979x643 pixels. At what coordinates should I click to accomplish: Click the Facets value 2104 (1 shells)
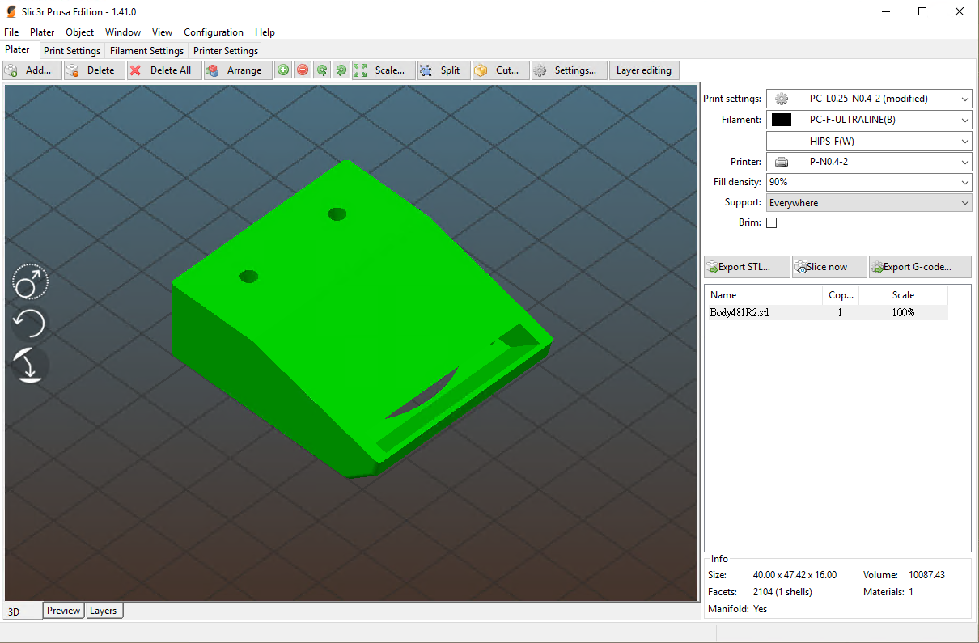(x=782, y=592)
